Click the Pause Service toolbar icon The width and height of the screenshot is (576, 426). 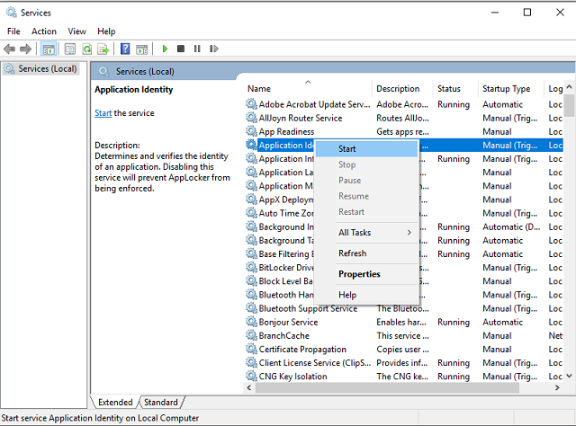pyautogui.click(x=196, y=49)
